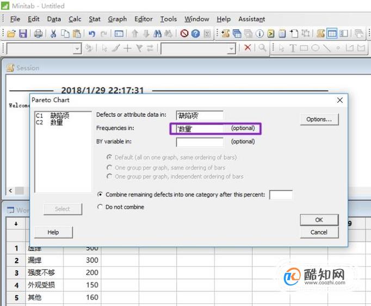Click the Cancel red circle icon
Image resolution: width=371 pixels, height=306 pixels.
coord(184,34)
